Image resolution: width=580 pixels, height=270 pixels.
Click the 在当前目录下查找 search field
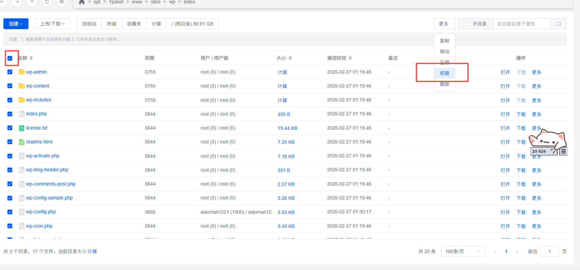click(x=522, y=24)
